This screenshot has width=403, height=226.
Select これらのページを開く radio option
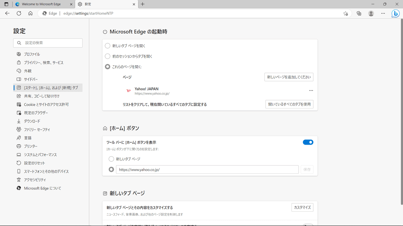pos(107,67)
